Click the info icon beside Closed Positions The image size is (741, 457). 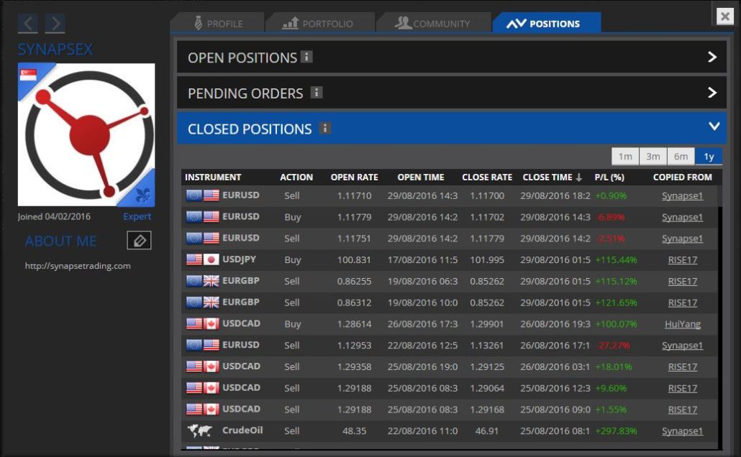tap(324, 129)
